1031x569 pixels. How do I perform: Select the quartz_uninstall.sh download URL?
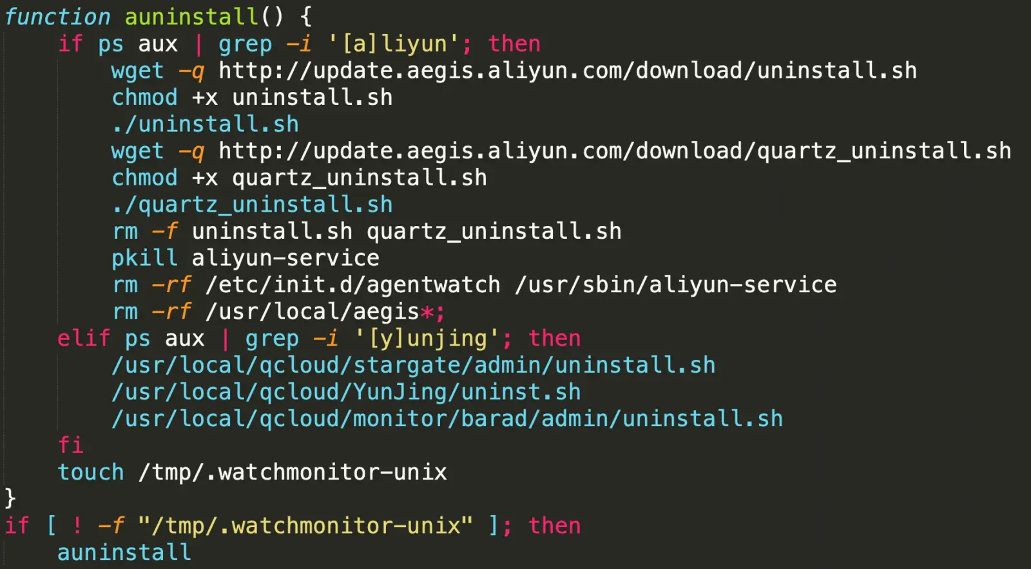pyautogui.click(x=615, y=151)
